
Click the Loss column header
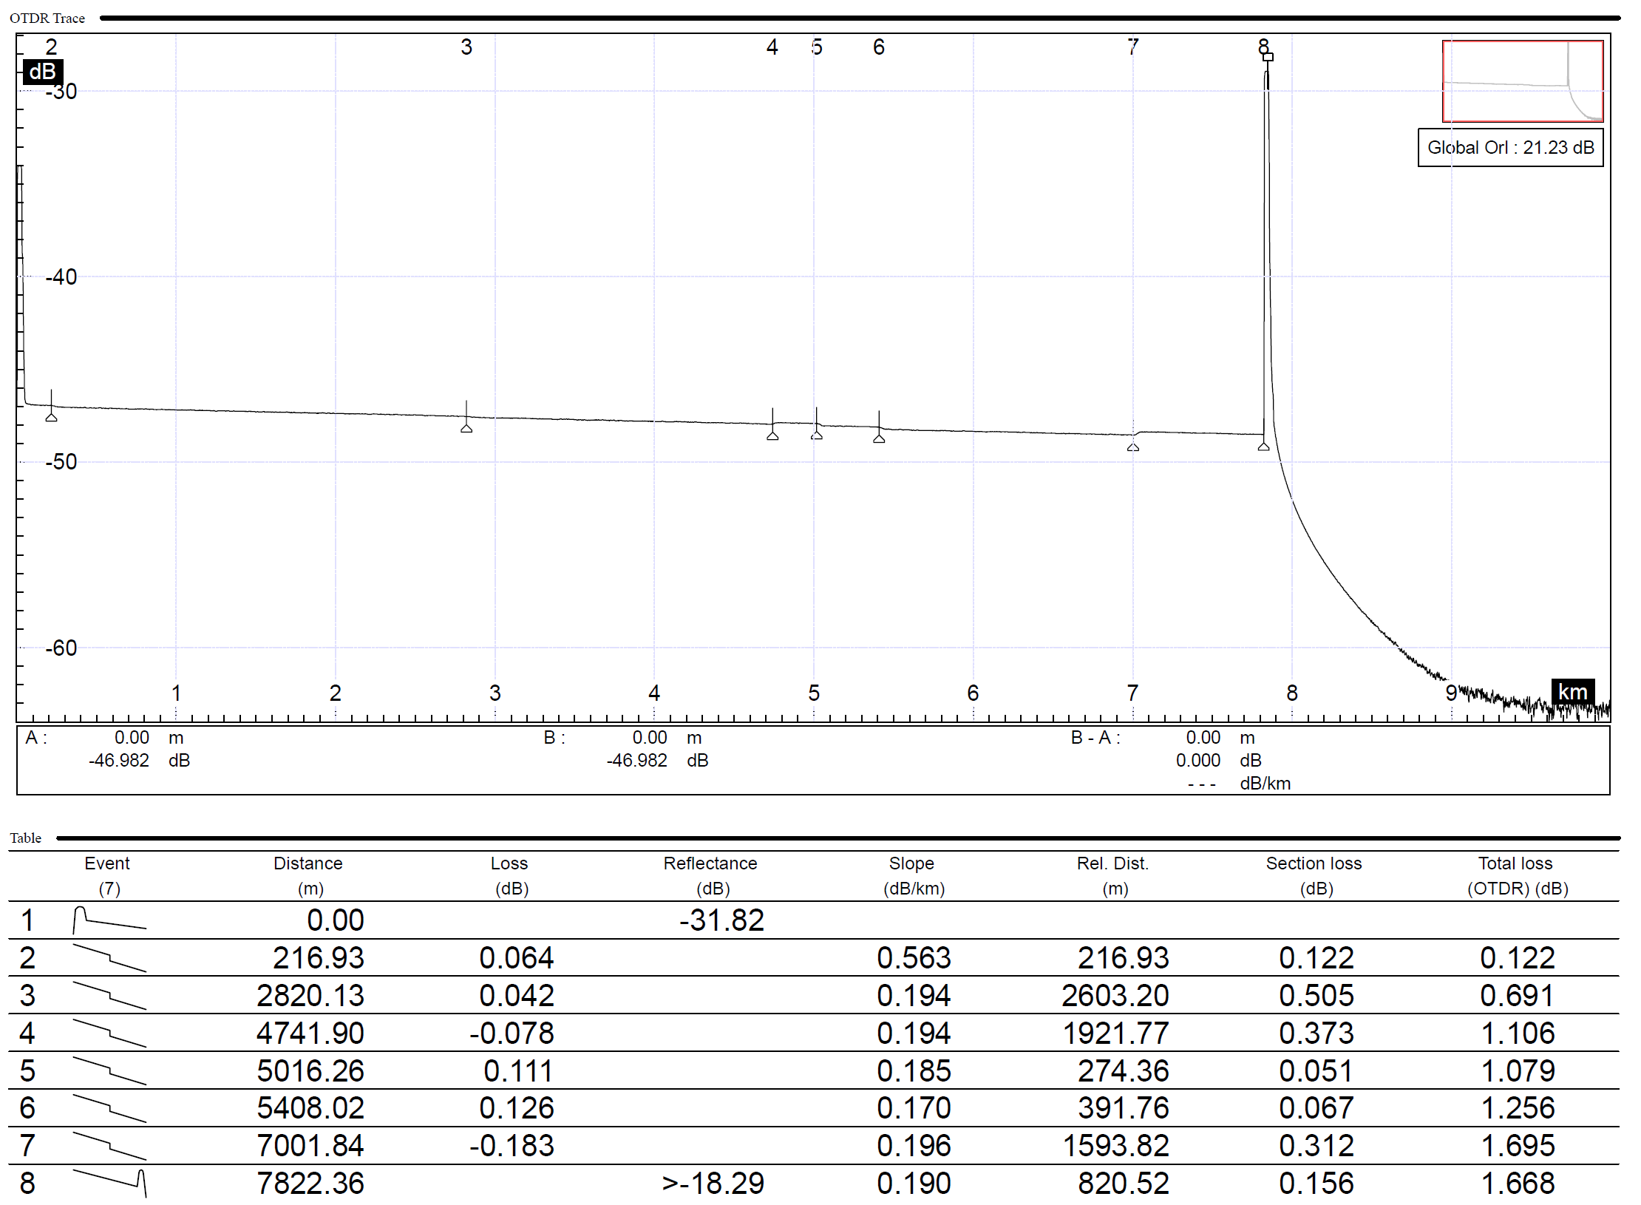pyautogui.click(x=509, y=875)
